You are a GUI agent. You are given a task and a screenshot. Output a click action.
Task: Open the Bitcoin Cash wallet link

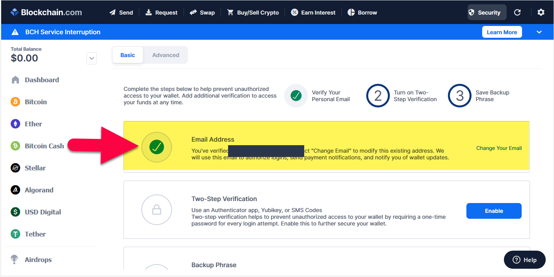(x=44, y=146)
